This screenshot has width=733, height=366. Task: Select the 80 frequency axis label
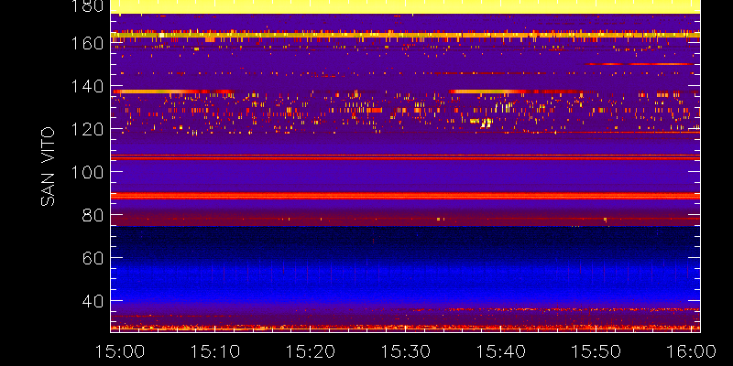93,215
